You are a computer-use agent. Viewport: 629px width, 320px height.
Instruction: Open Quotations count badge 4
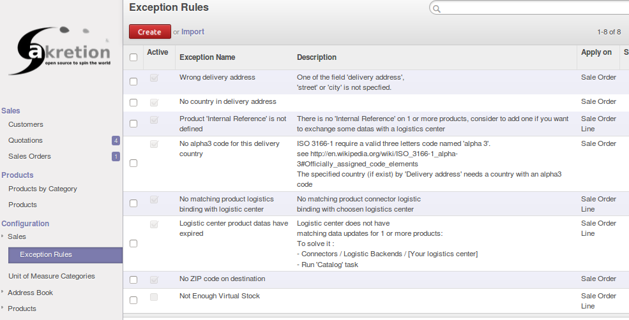tap(116, 141)
